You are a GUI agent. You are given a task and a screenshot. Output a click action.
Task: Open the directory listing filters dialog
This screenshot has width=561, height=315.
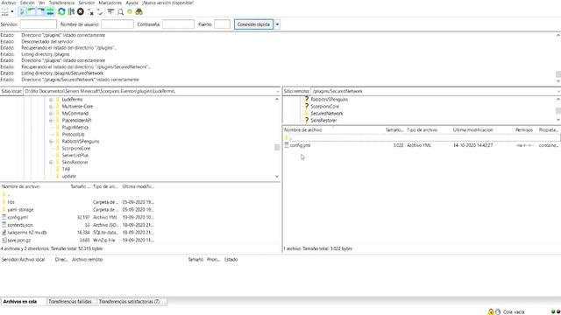tap(111, 11)
